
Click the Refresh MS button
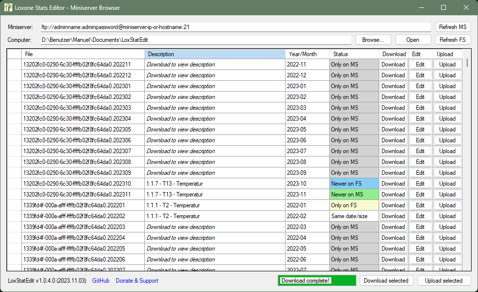[453, 27]
